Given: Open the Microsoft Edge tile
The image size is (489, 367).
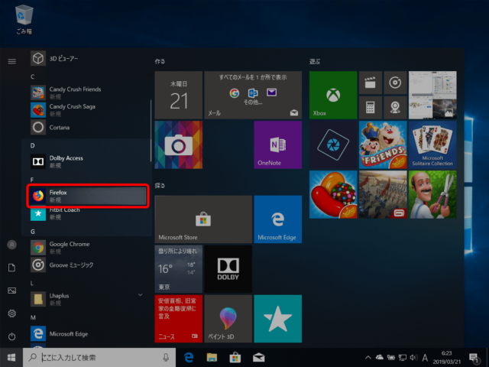Looking at the screenshot, I should point(278,219).
